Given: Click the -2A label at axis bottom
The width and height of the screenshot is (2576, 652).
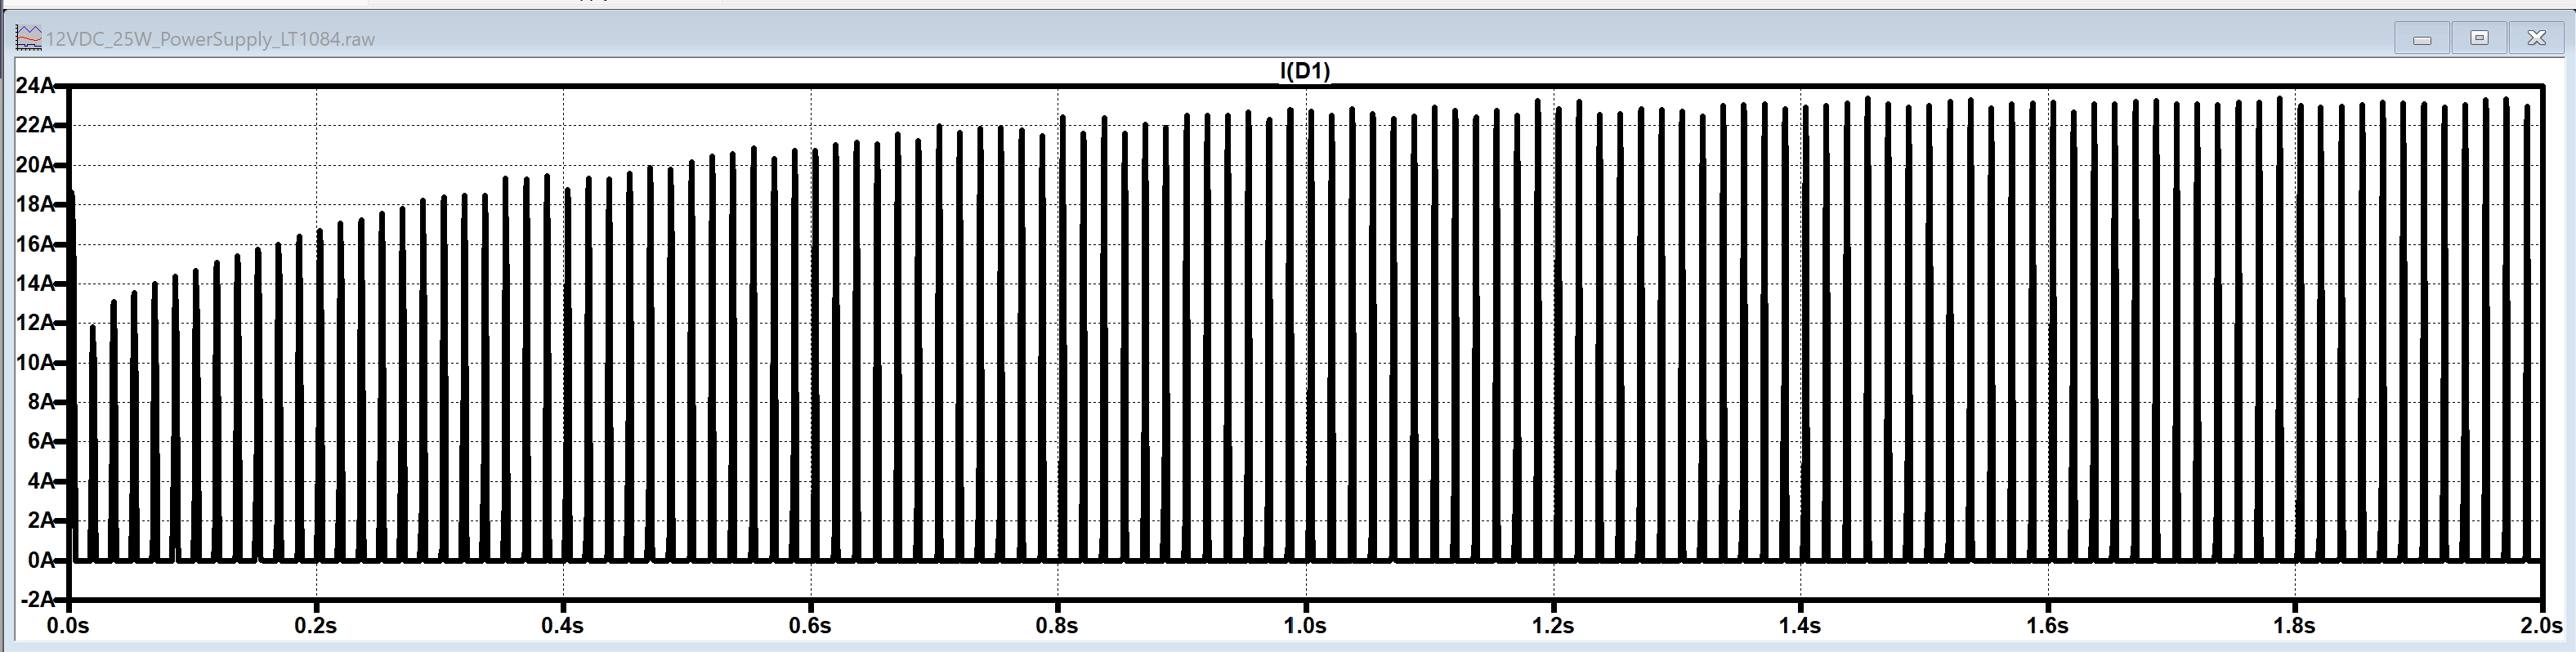Looking at the screenshot, I should pos(36,599).
